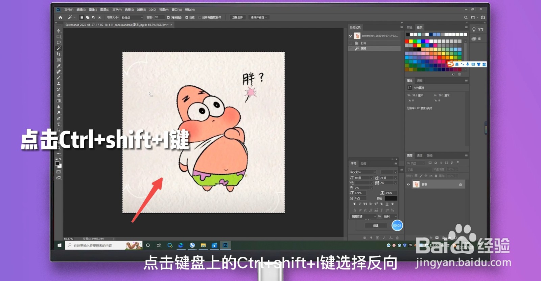Screen dimensions: 541x281
Task: Select the Eyedropper tool
Action: click(x=58, y=66)
